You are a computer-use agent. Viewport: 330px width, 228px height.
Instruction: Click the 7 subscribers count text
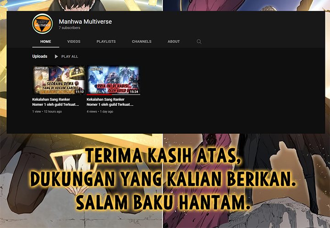69,28
